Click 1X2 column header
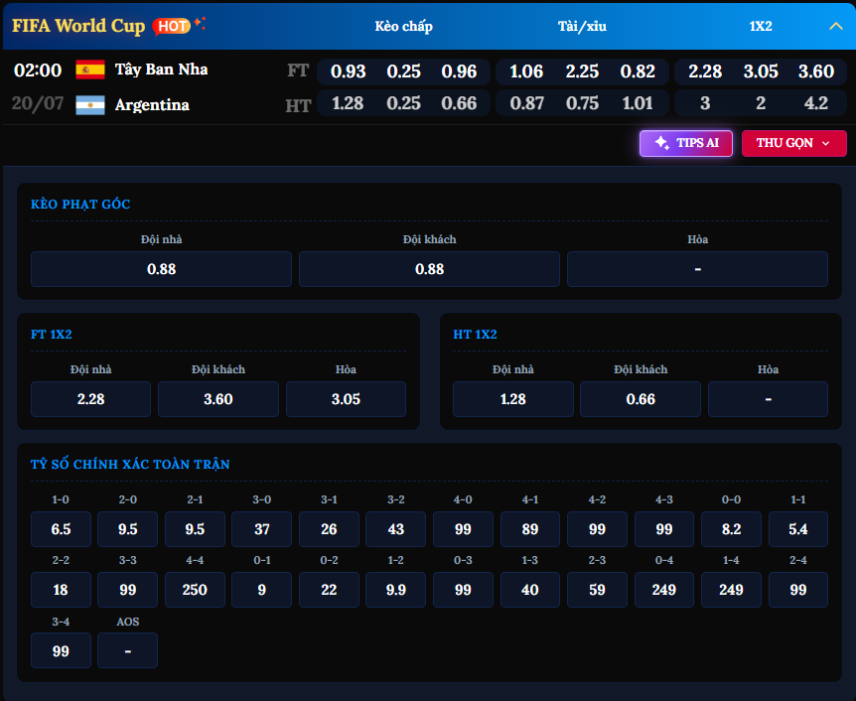The height and width of the screenshot is (701, 856). coord(761,26)
